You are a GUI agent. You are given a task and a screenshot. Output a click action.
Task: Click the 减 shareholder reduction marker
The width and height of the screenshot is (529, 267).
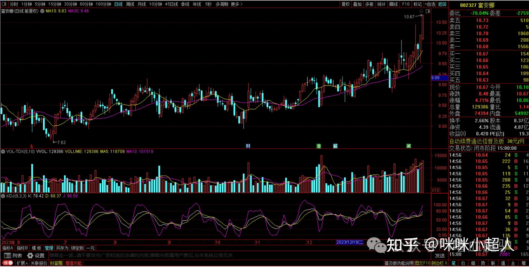point(409,146)
